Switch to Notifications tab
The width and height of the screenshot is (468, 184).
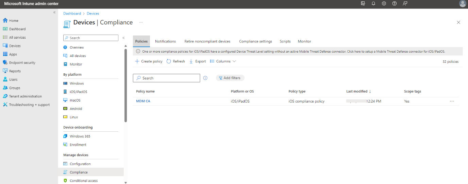165,41
